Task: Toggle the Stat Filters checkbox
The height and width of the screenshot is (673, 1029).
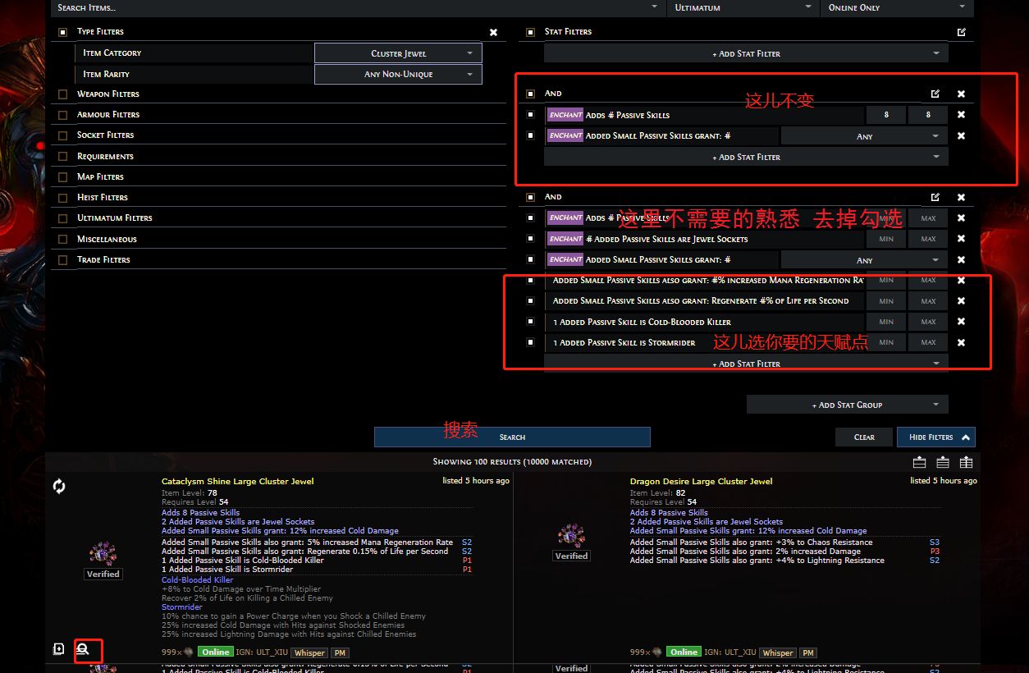Action: click(530, 33)
